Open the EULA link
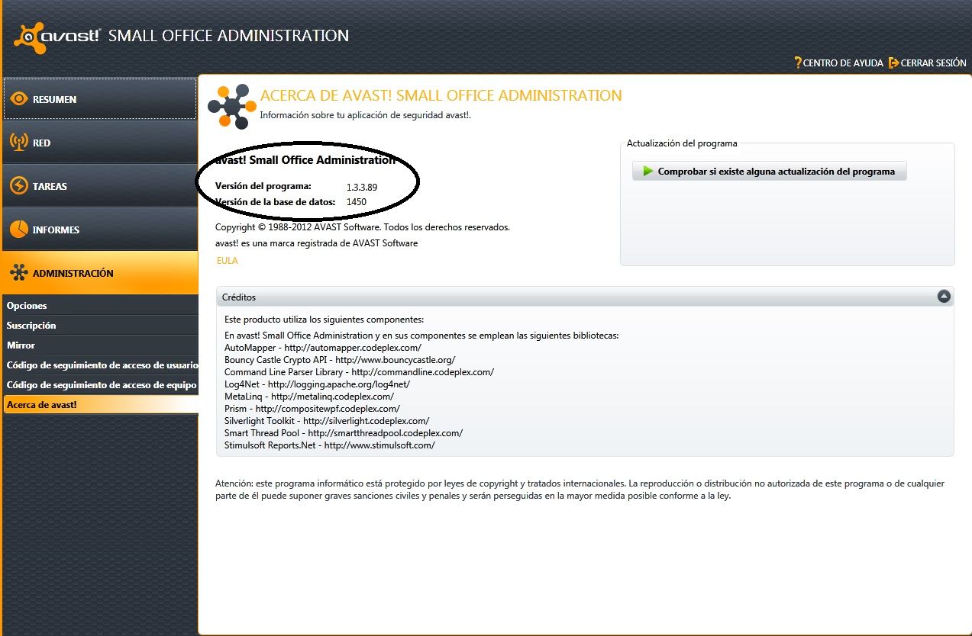 (x=227, y=261)
